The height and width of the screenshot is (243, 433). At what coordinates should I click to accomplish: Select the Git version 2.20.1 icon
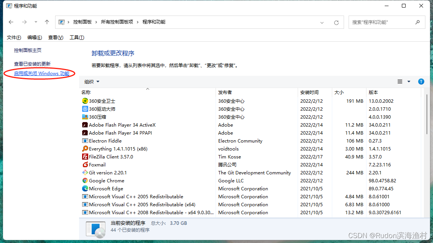(85, 173)
